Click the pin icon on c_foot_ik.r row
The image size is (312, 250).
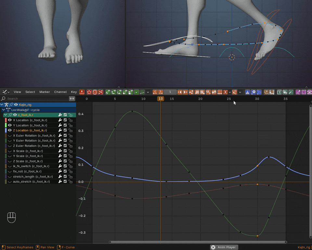click(10, 115)
